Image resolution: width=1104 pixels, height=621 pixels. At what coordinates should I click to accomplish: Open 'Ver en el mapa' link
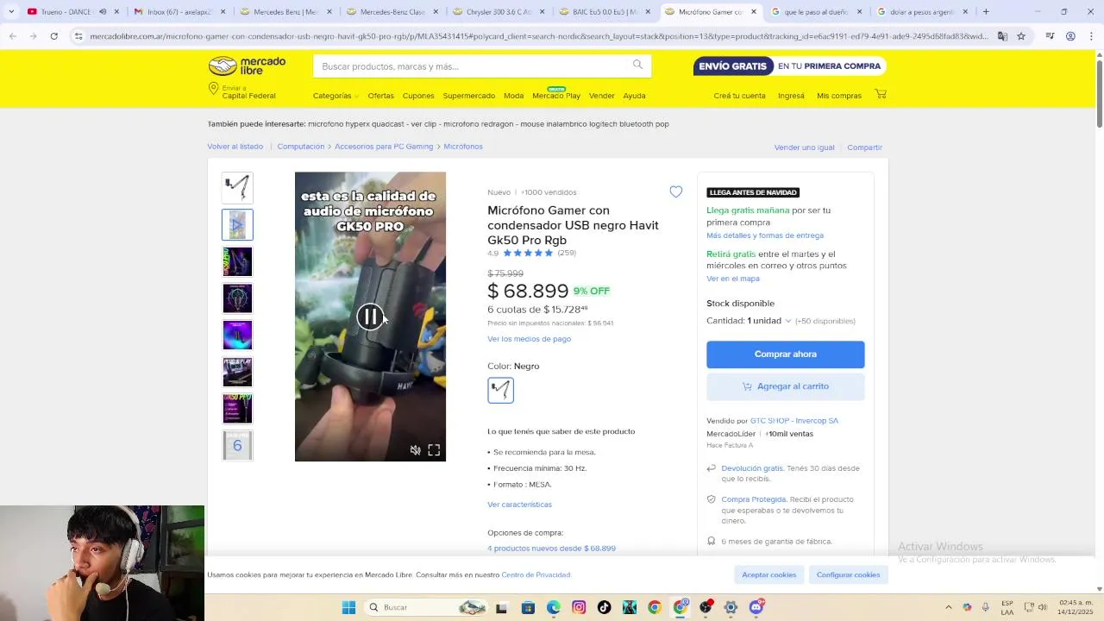click(733, 279)
